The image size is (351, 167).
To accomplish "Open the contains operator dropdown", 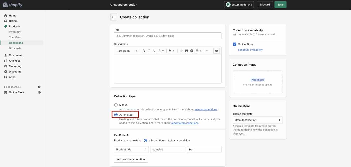I will (167, 149).
